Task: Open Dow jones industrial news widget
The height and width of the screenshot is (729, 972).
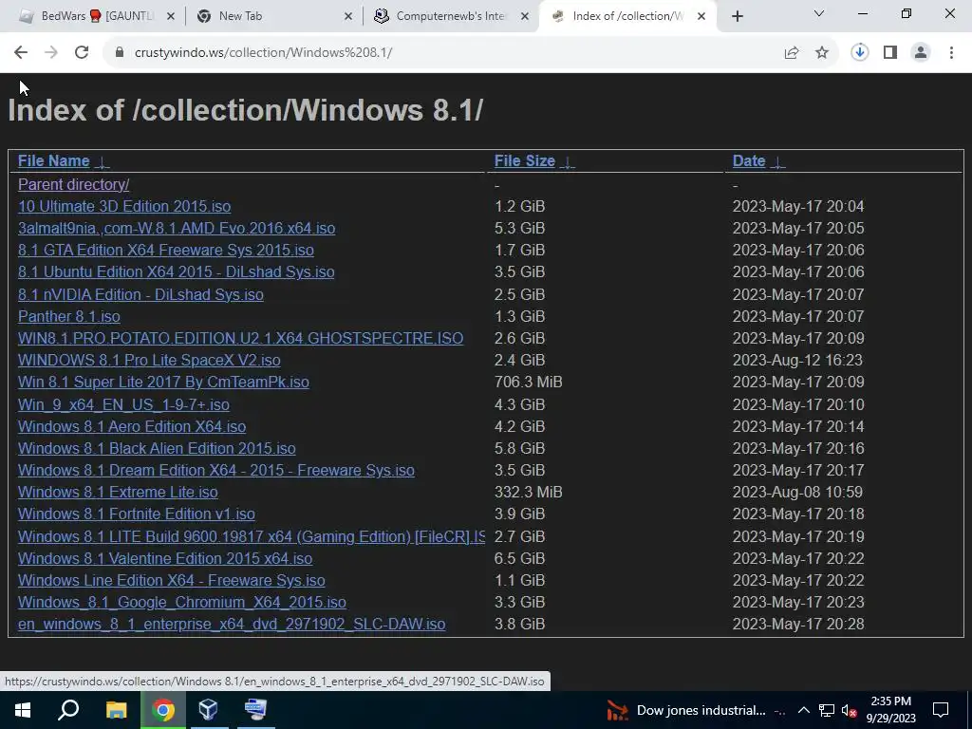Action: pos(696,710)
